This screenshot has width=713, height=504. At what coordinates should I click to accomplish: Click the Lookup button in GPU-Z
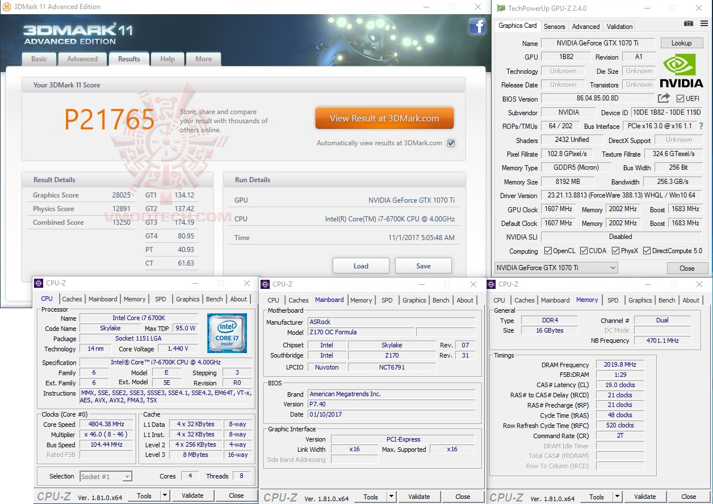click(x=681, y=43)
